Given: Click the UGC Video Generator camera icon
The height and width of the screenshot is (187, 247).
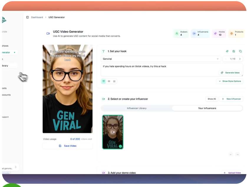Looking at the screenshot, I should 48,34.
